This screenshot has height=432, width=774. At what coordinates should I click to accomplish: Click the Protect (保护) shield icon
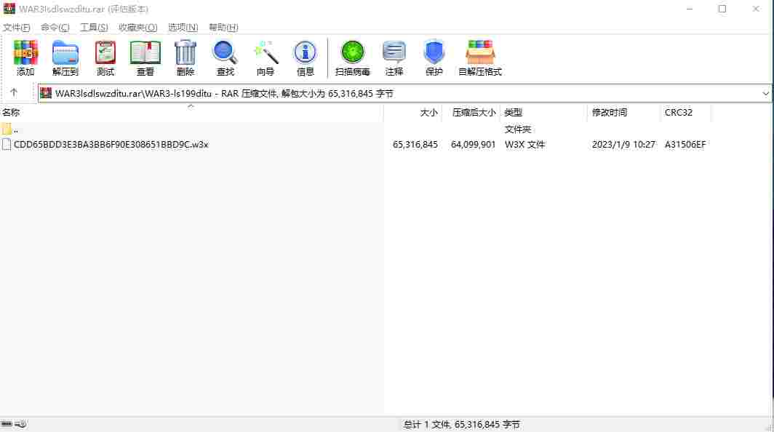(434, 57)
